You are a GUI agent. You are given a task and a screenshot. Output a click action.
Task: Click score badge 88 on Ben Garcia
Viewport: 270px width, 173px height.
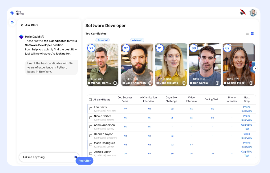194,48
